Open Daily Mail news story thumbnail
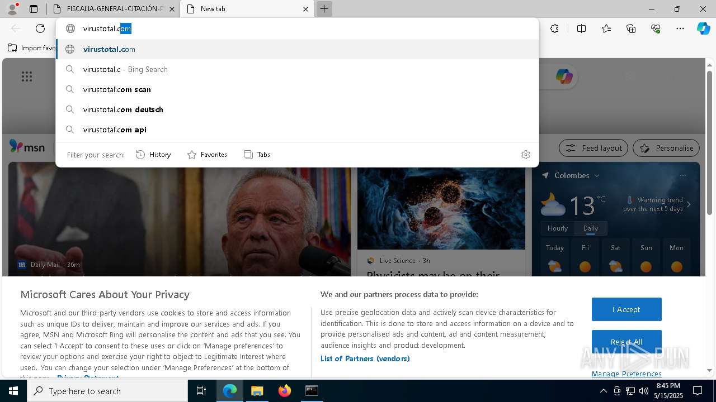 click(x=180, y=219)
